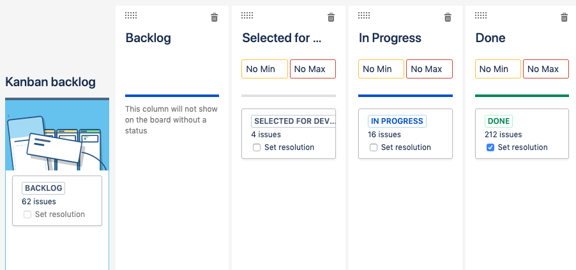Click the Kanban backlog illustration image
This screenshot has height=270, width=576.
57,135
